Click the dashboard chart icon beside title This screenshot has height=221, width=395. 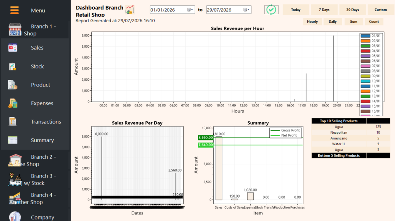tap(130, 10)
